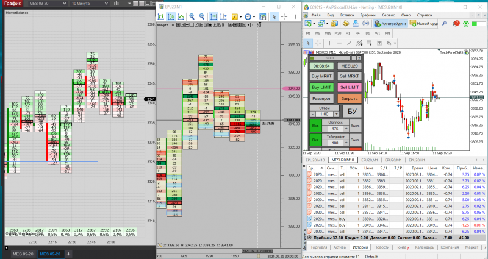Expand profiles dropdown arrow in MetaTrader toolbar
The height and width of the screenshot is (259, 488).
pyautogui.click(x=327, y=24)
